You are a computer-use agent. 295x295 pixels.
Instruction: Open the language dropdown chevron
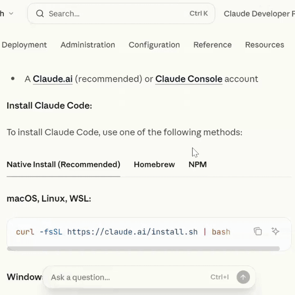click(x=11, y=13)
